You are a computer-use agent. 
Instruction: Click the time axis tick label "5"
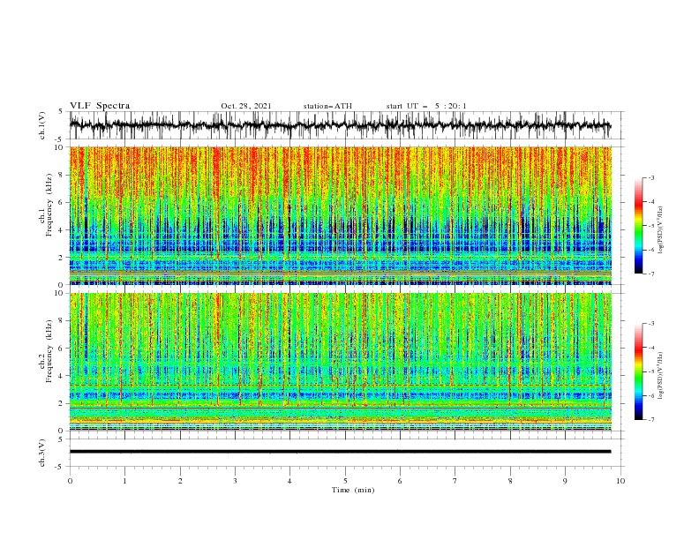pos(345,481)
